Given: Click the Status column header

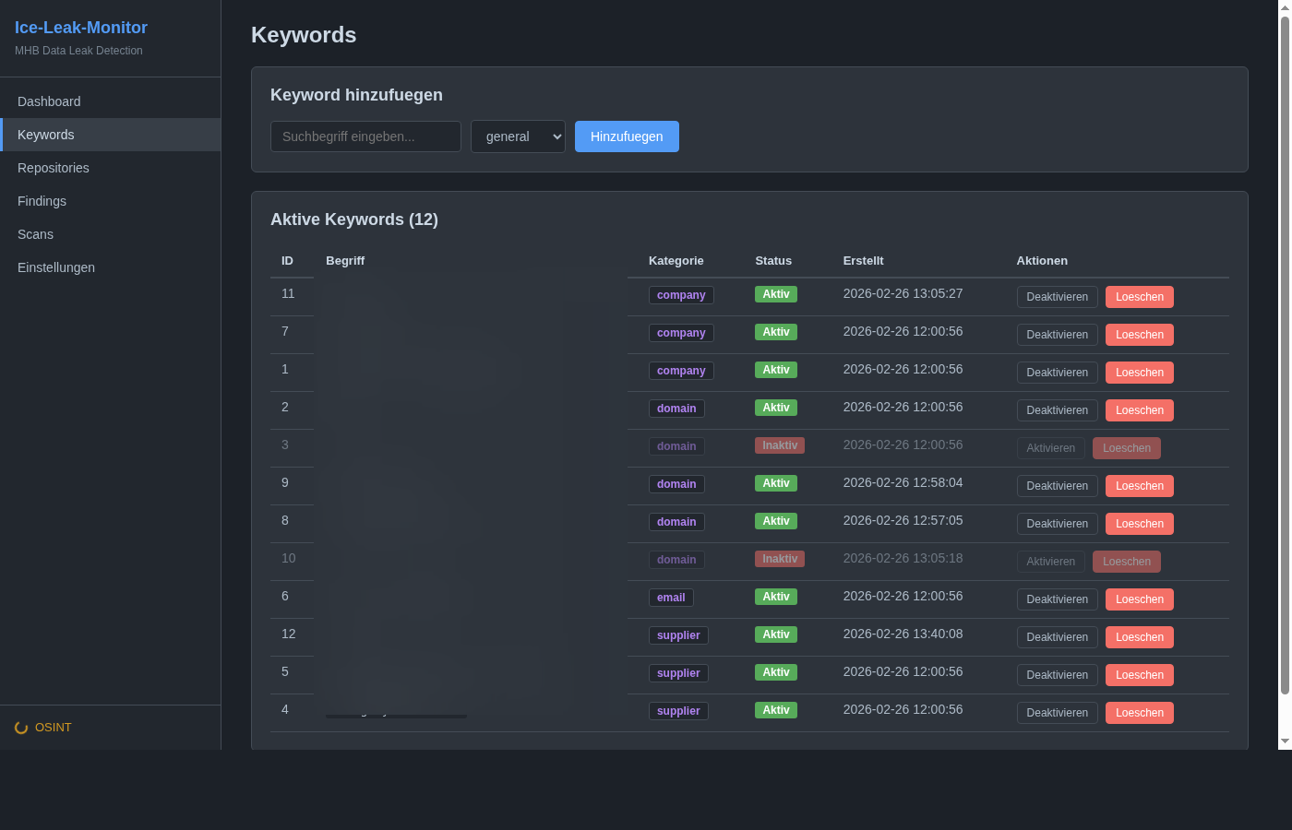Looking at the screenshot, I should coord(773,261).
